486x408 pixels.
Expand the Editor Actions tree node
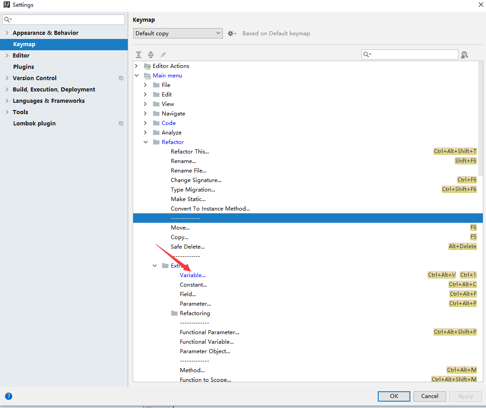[136, 66]
